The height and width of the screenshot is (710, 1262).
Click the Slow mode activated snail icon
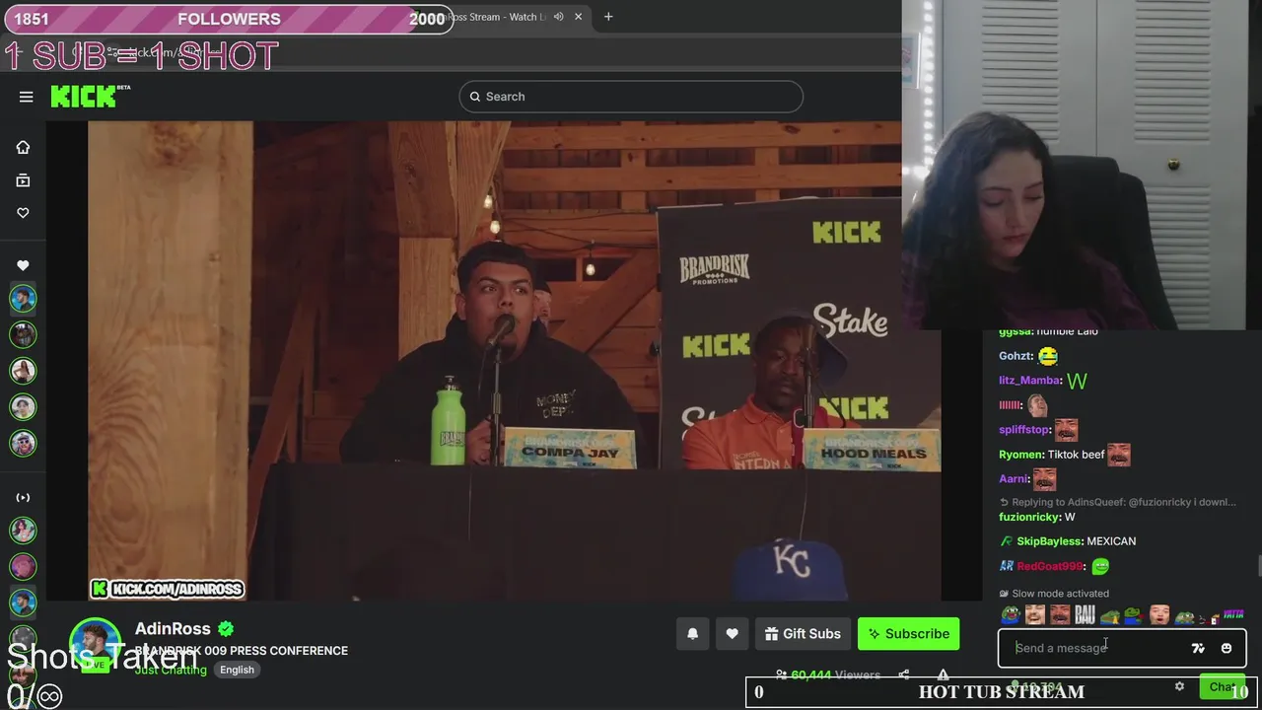(1004, 594)
